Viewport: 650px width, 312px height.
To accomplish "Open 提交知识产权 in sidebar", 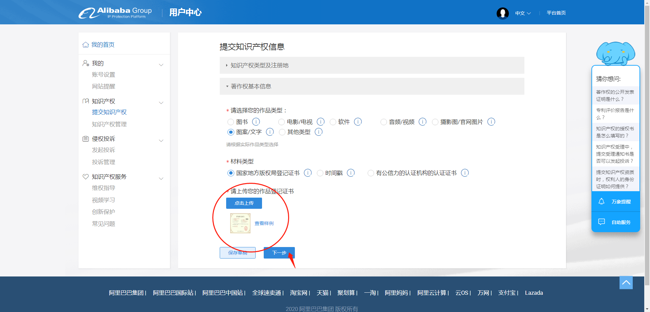I will pyautogui.click(x=109, y=112).
